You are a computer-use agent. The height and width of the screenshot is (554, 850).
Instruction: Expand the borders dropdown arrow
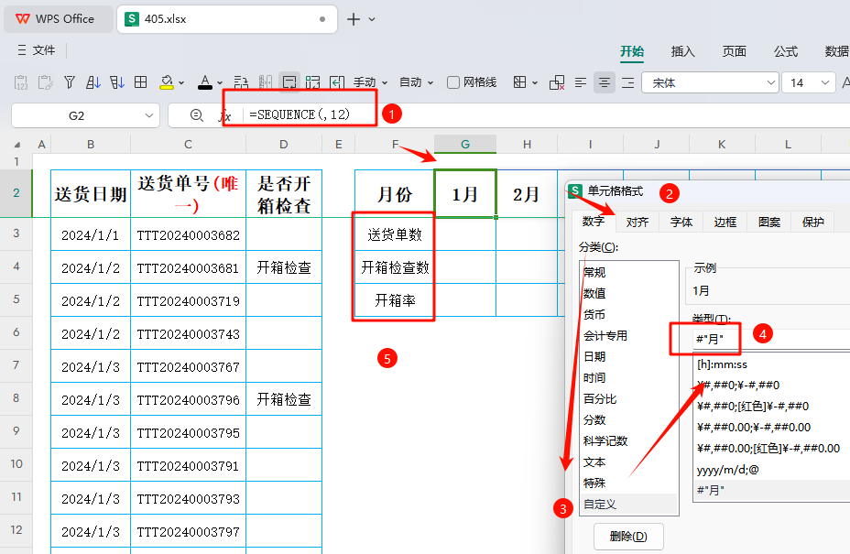(535, 83)
